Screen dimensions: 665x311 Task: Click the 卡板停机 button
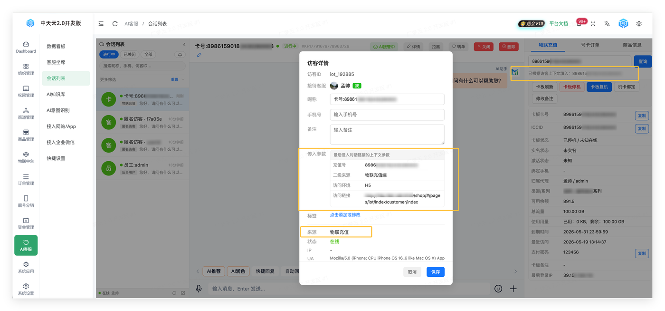[572, 87]
